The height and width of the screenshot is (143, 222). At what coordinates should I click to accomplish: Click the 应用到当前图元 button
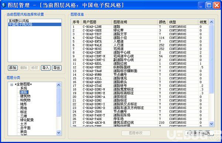click(199, 133)
